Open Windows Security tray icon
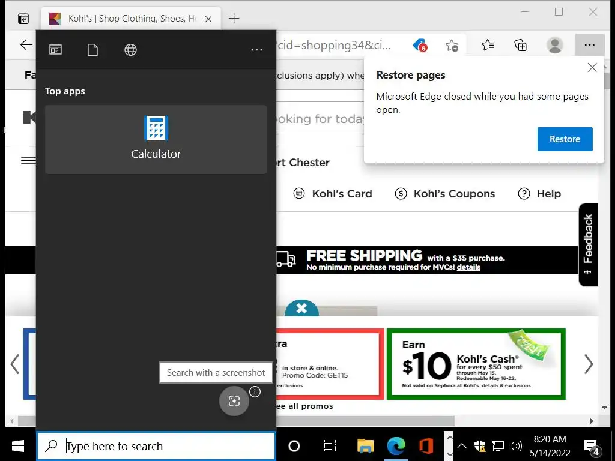 480,446
